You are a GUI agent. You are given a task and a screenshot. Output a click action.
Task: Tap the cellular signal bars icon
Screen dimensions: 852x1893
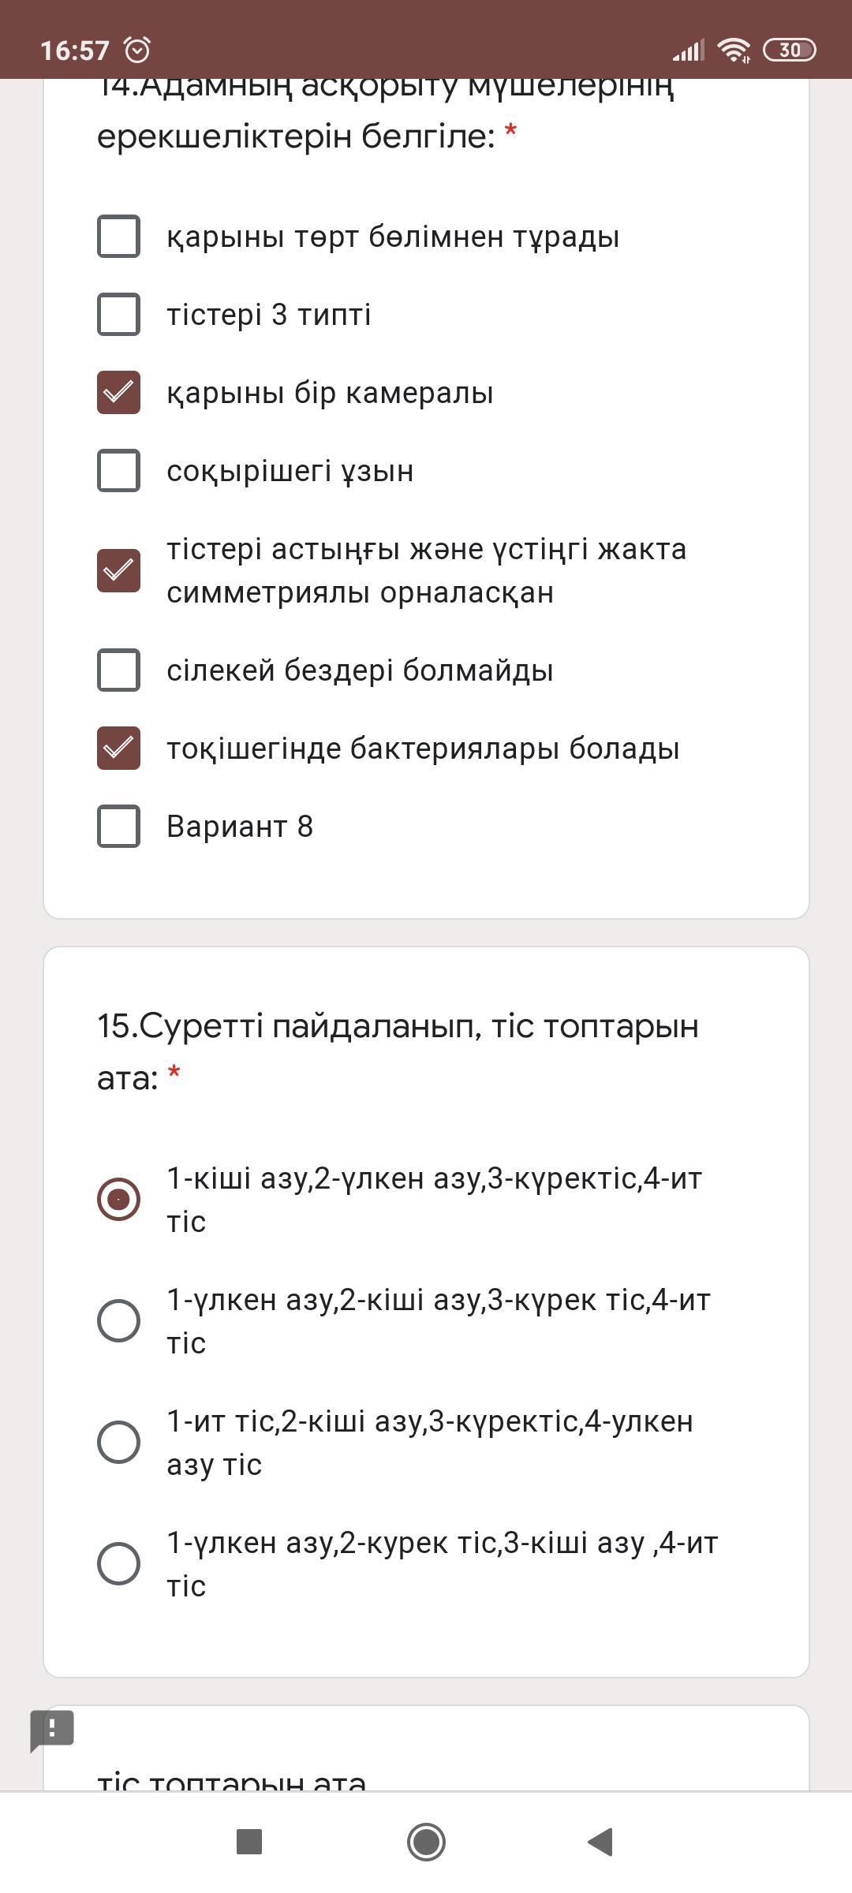click(x=688, y=50)
